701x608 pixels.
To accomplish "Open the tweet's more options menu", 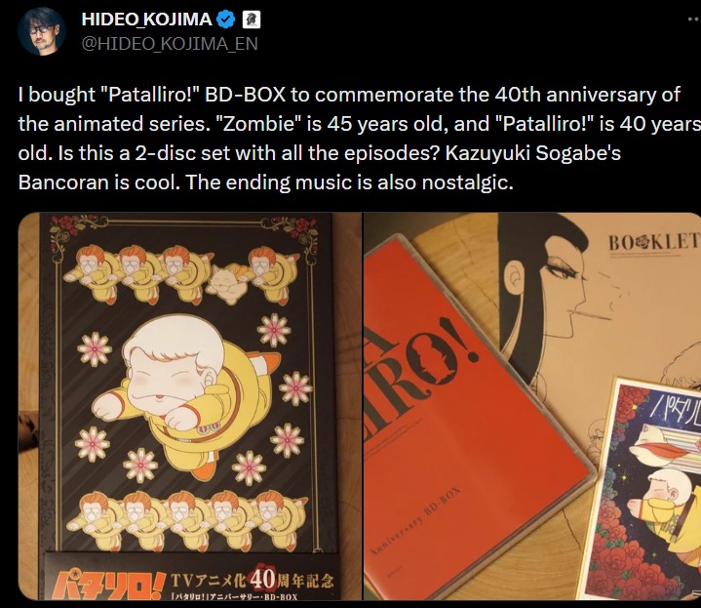I will click(x=693, y=20).
